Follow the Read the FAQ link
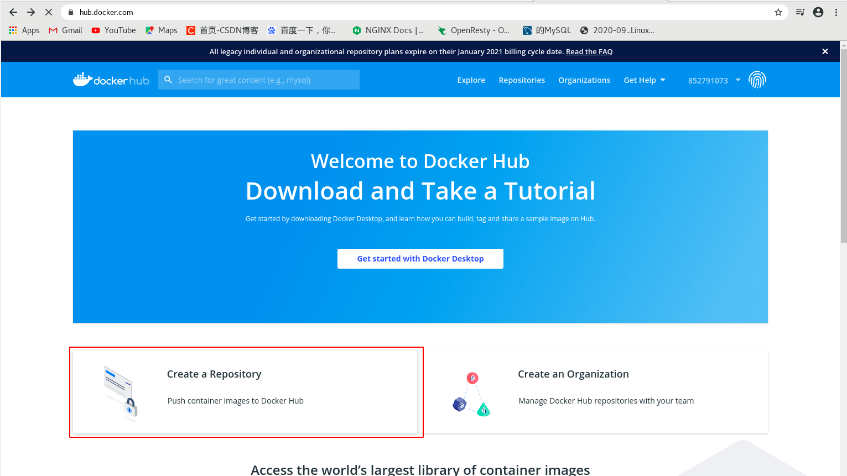The image size is (847, 476). click(x=589, y=51)
